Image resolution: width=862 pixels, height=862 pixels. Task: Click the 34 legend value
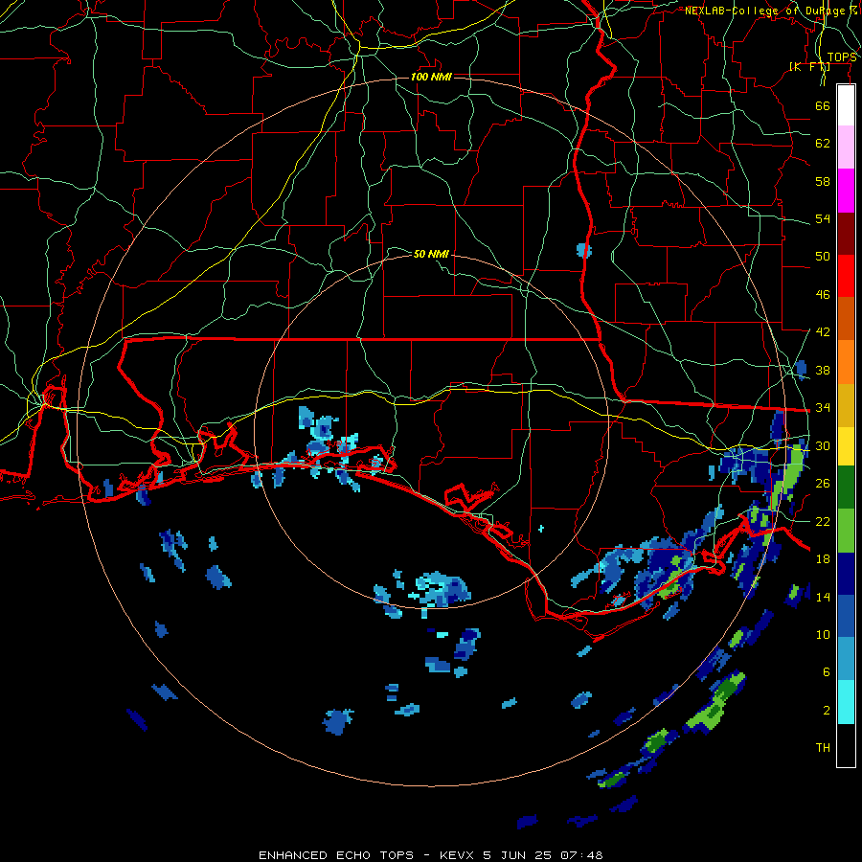(823, 408)
